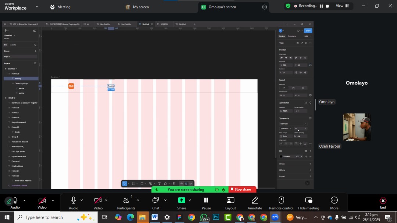Open Figma home icon in tab bar
397x223 pixels.
click(x=5, y=24)
